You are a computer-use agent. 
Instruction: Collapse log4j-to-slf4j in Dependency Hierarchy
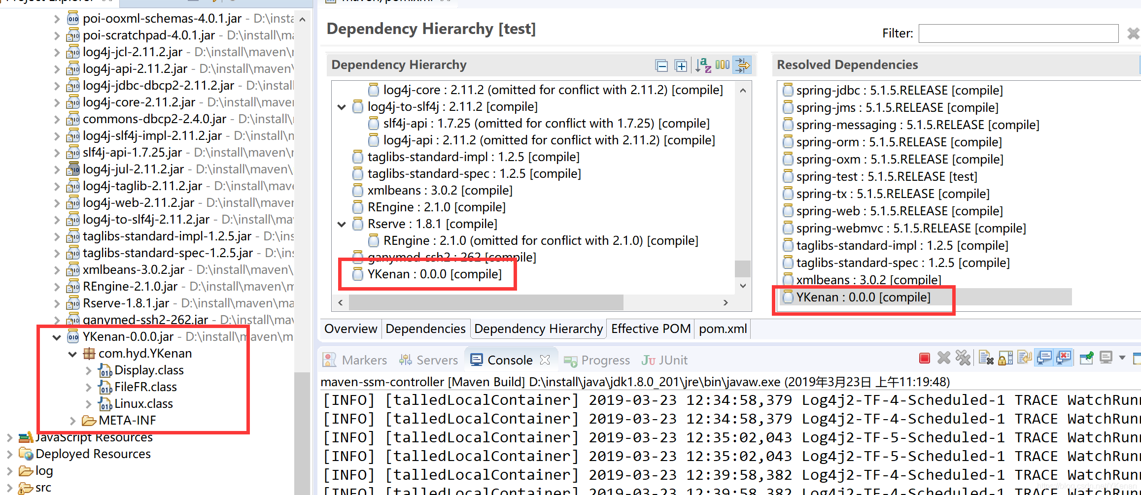click(342, 107)
